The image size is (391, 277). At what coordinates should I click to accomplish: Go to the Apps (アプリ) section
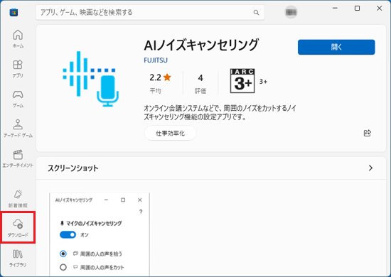pos(18,68)
